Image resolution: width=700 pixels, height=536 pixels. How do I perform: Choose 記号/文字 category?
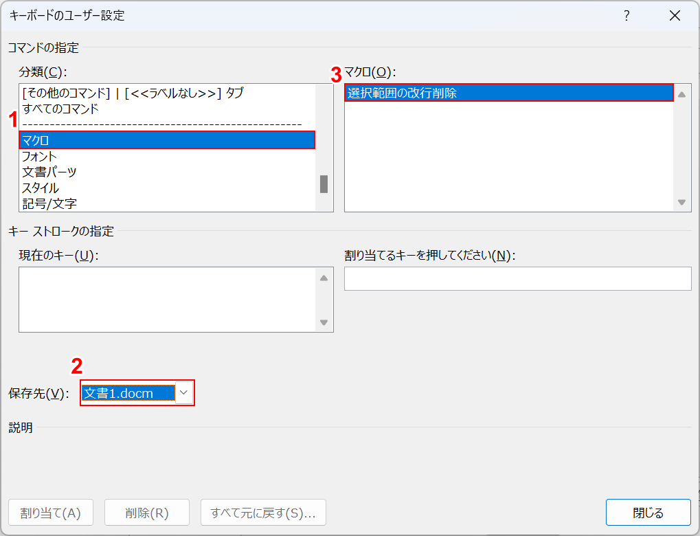tap(49, 203)
